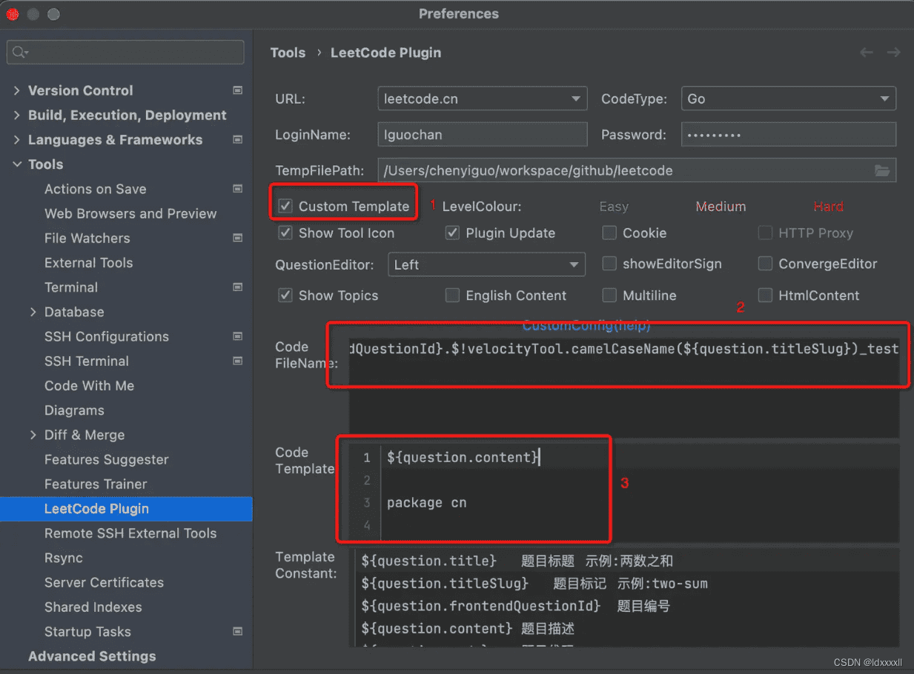
Task: Enable the HtmlContent checkbox
Action: click(765, 296)
